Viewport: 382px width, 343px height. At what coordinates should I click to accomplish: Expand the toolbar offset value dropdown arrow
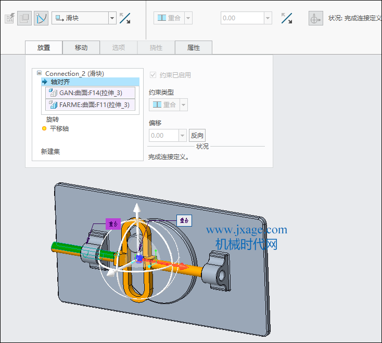point(268,18)
